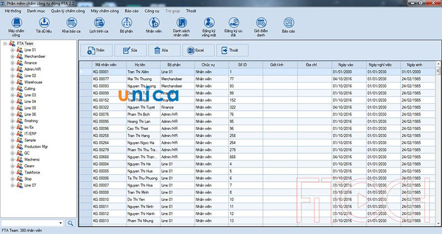Click the Xóa delete button
This screenshot has width=442, height=234.
point(164,50)
